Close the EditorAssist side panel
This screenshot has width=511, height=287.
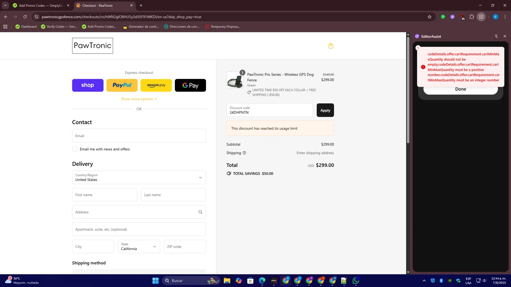[505, 36]
